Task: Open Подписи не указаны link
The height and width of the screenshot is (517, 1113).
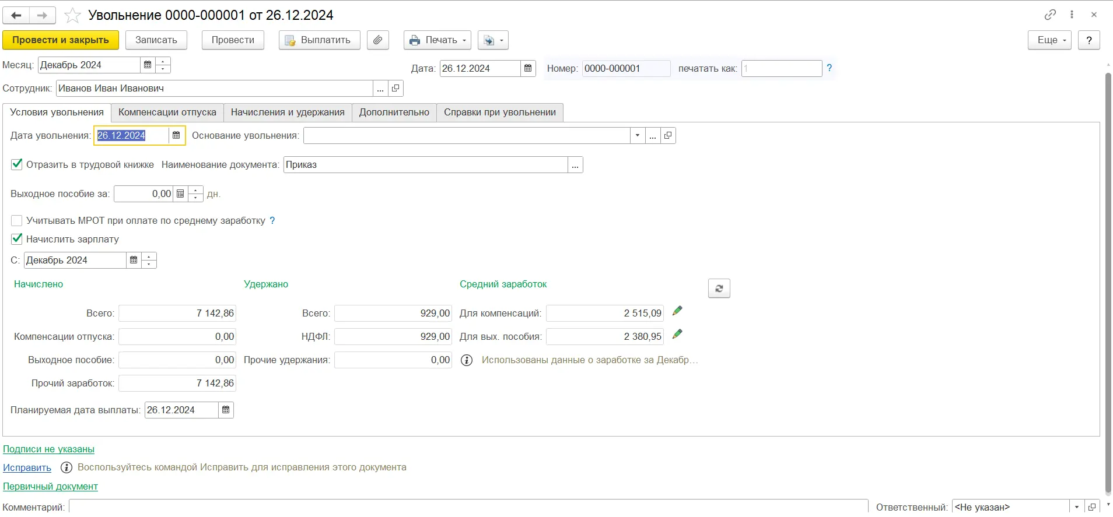Action: click(48, 449)
